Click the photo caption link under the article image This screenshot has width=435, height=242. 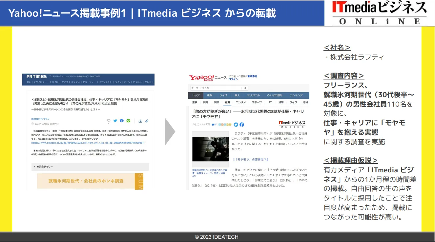210,173
